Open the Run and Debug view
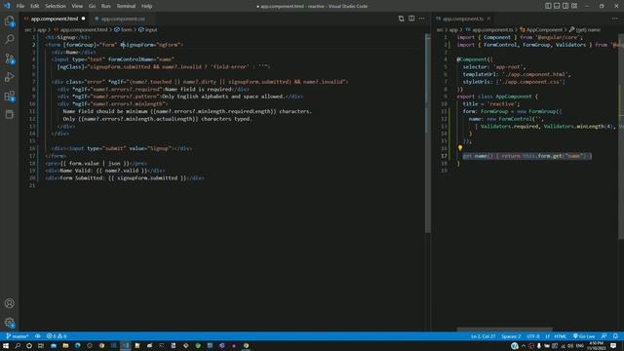624x351 pixels. [9, 77]
